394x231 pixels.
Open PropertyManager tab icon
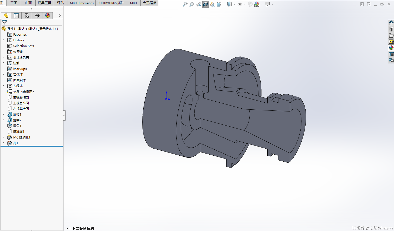click(16, 16)
